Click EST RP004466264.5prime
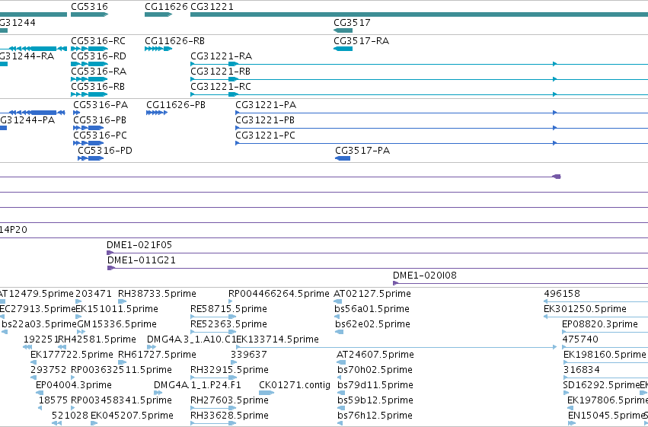 279,294
